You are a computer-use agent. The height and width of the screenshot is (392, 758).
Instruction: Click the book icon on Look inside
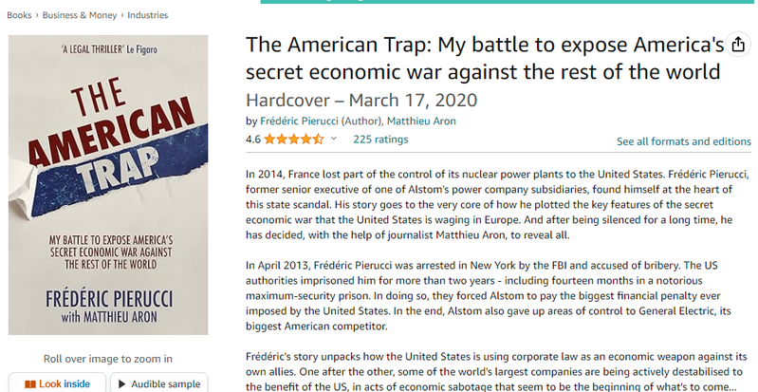30,384
